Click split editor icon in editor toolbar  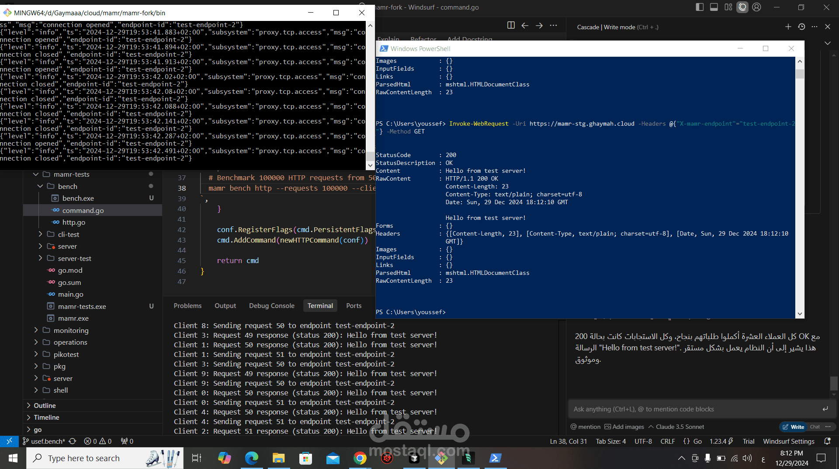tap(511, 25)
